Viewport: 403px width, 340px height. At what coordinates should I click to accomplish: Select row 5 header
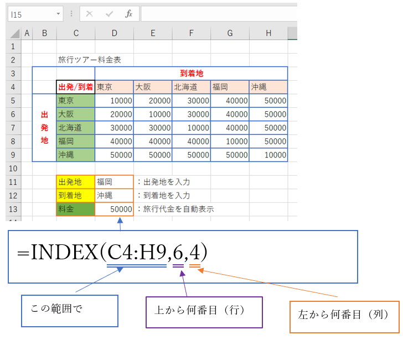[13, 101]
